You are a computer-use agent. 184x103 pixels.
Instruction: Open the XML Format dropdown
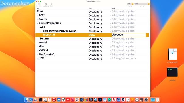pos(130,4)
